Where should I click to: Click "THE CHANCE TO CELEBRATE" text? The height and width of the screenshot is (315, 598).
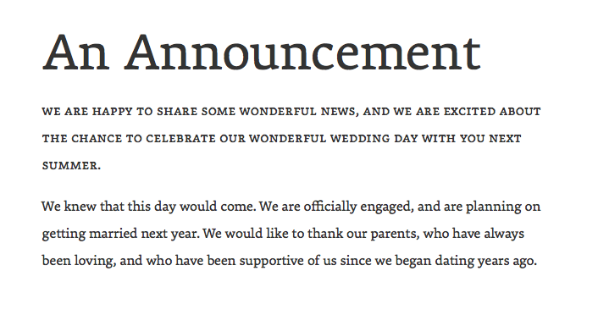click(x=129, y=138)
